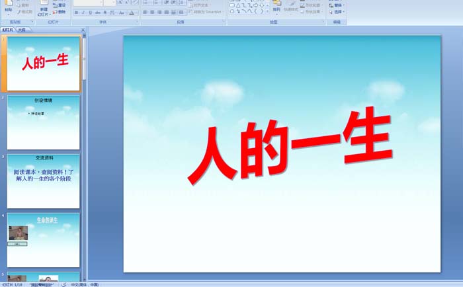
Task: Switch to the Outline (大纲) pane tab
Action: (x=22, y=30)
